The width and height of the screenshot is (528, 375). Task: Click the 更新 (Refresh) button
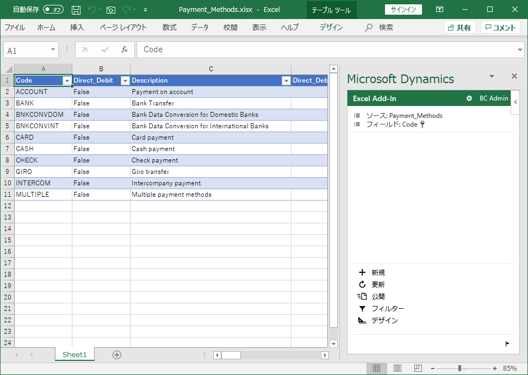[372, 284]
